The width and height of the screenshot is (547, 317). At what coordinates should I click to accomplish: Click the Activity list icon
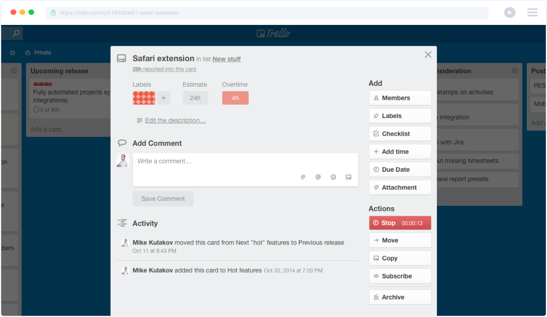pyautogui.click(x=122, y=223)
